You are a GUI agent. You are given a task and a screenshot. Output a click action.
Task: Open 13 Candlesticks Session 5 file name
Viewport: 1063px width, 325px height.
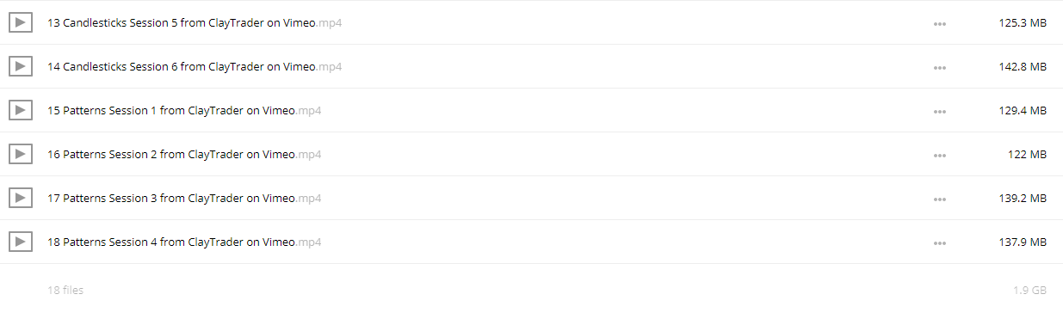coord(195,23)
